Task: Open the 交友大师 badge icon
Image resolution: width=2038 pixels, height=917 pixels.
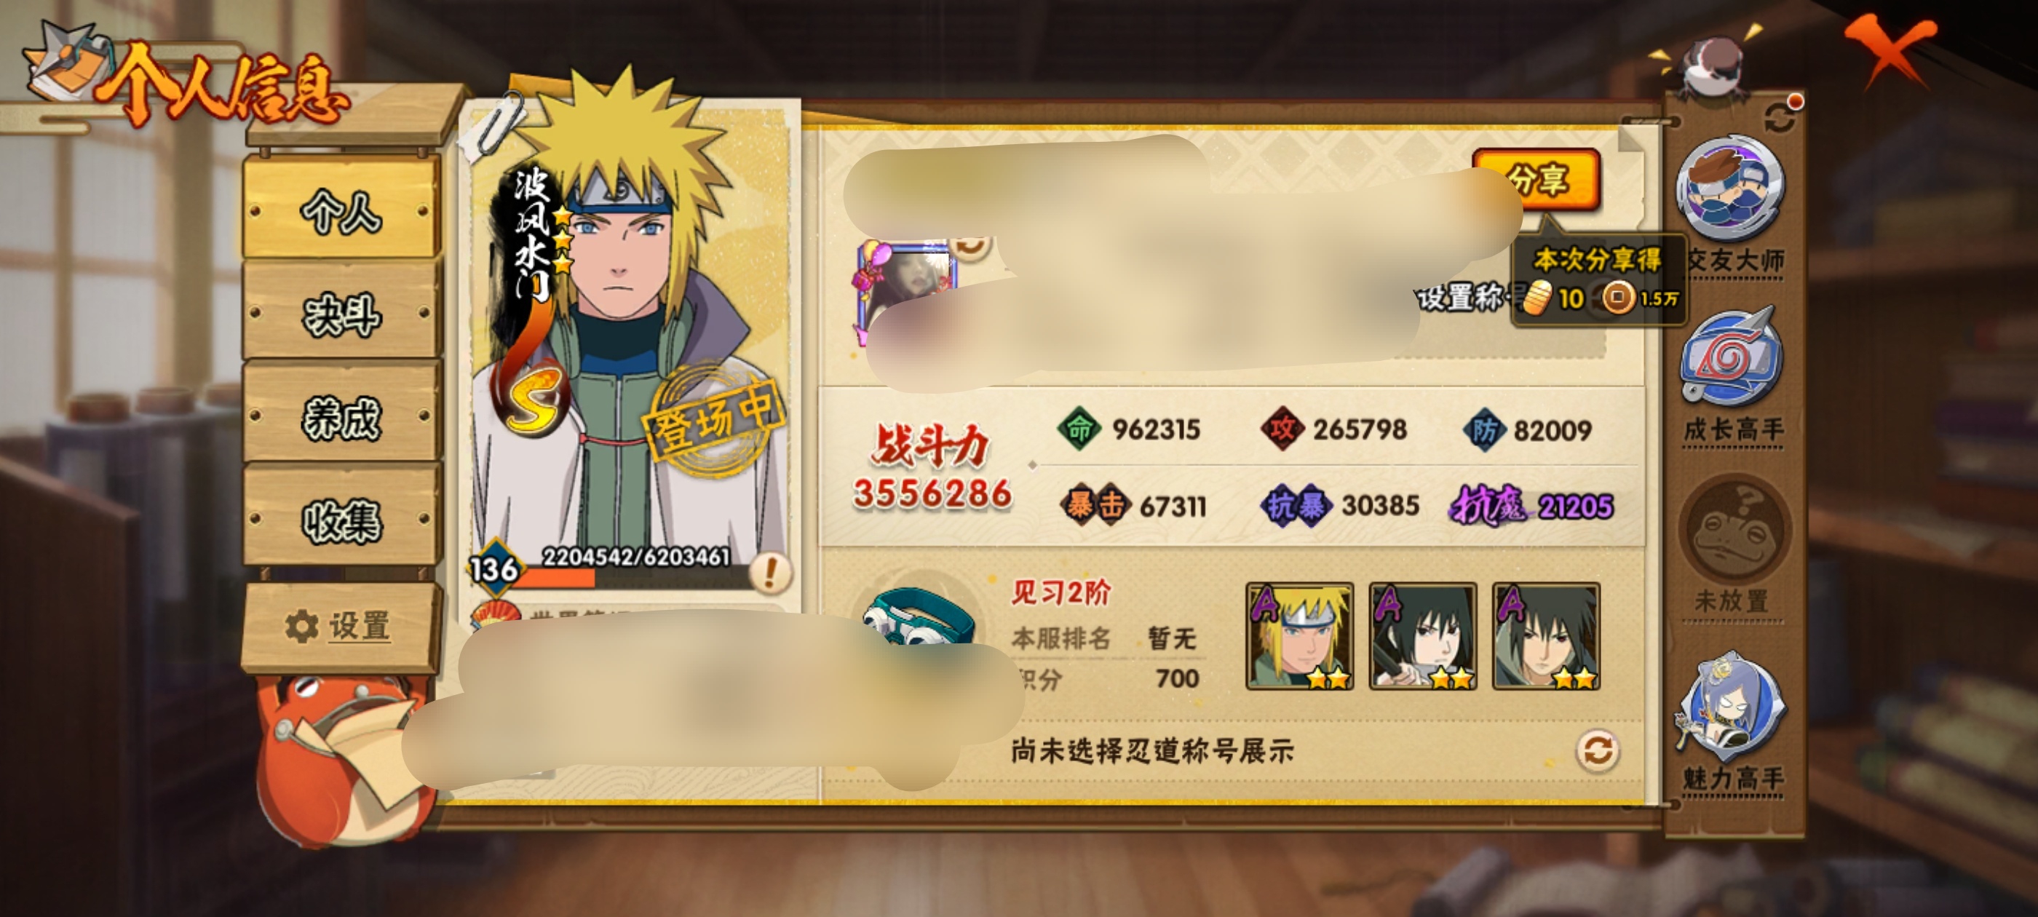Action: pyautogui.click(x=1730, y=190)
